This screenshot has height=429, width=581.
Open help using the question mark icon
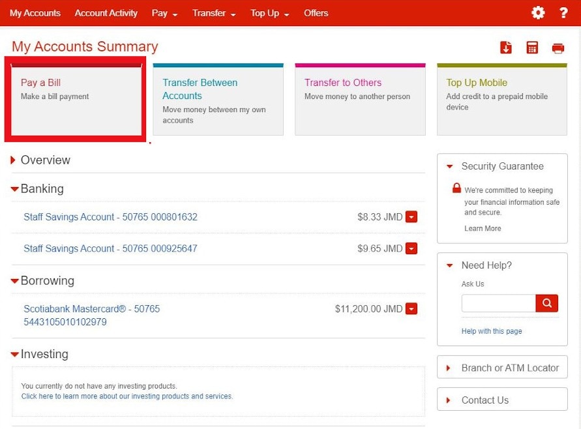(563, 12)
